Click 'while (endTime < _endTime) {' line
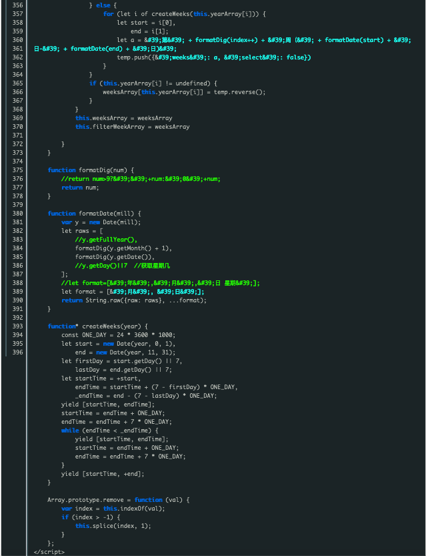 (110, 431)
